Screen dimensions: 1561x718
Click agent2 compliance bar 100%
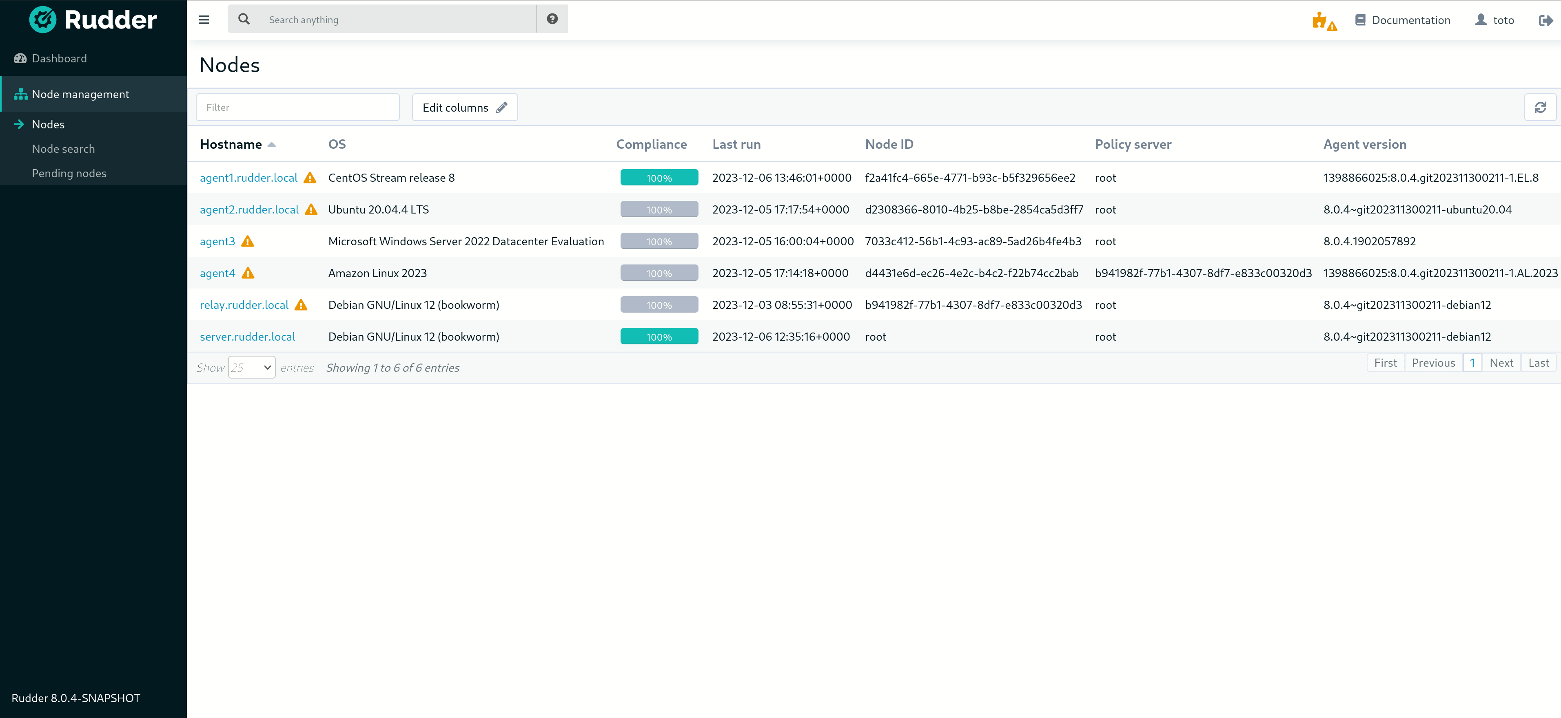[x=659, y=209]
